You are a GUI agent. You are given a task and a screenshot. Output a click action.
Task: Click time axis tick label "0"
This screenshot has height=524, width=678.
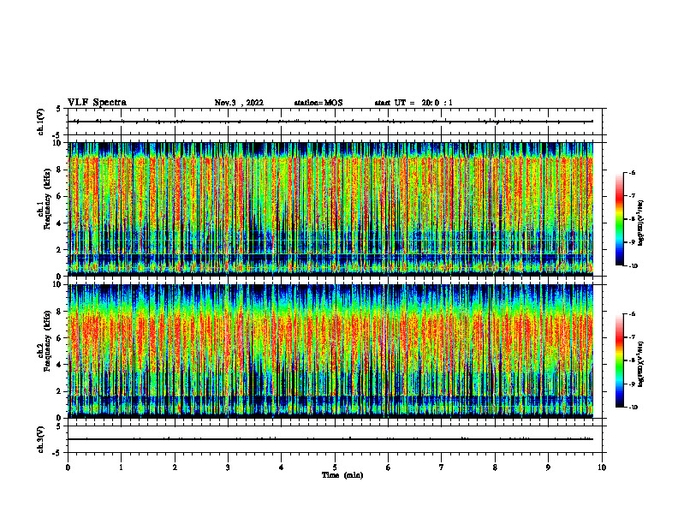pyautogui.click(x=68, y=467)
